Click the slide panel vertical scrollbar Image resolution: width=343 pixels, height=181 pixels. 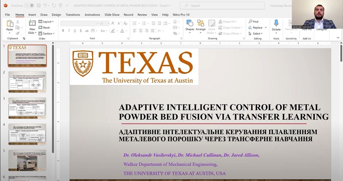click(x=53, y=98)
